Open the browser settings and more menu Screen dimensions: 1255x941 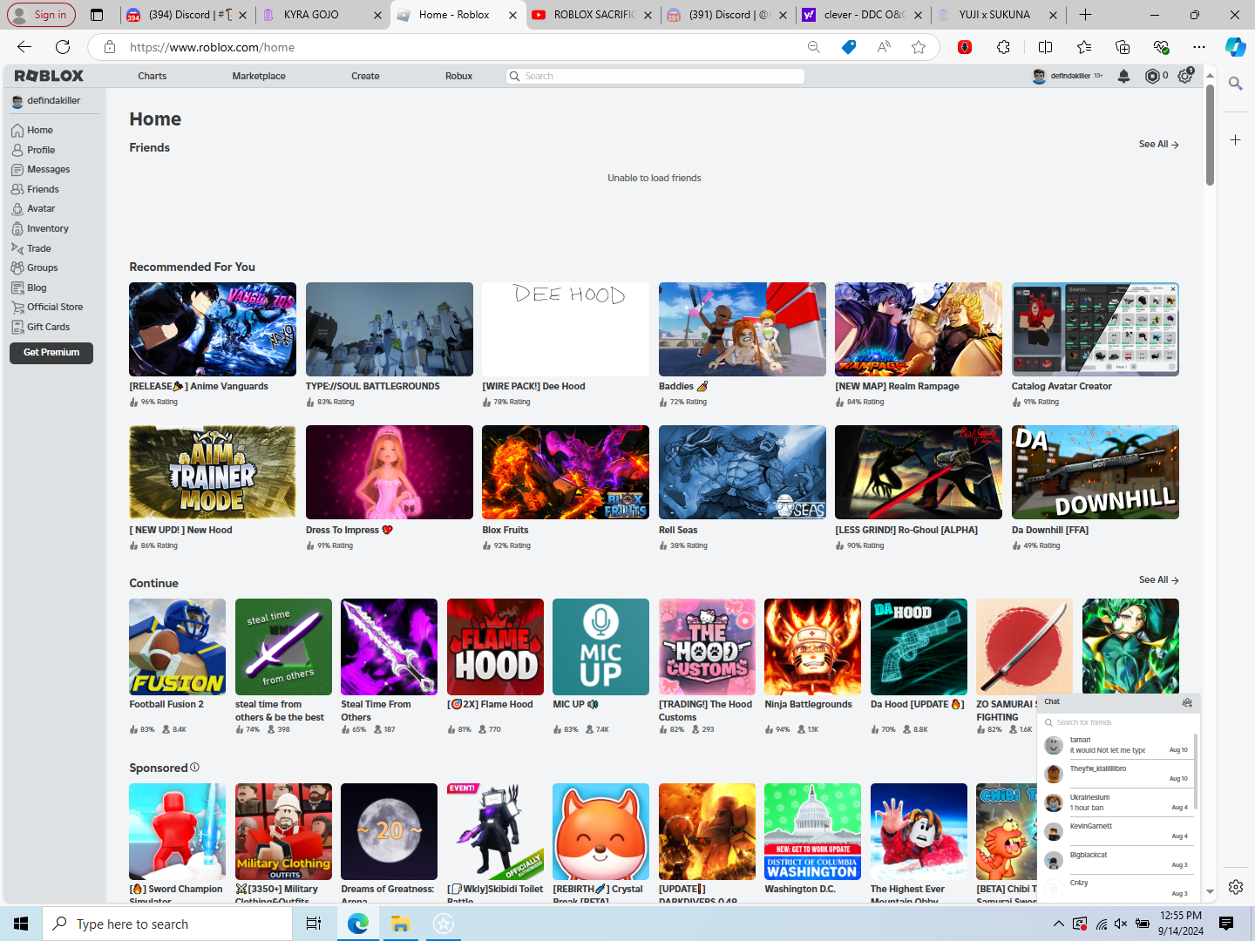coord(1199,47)
